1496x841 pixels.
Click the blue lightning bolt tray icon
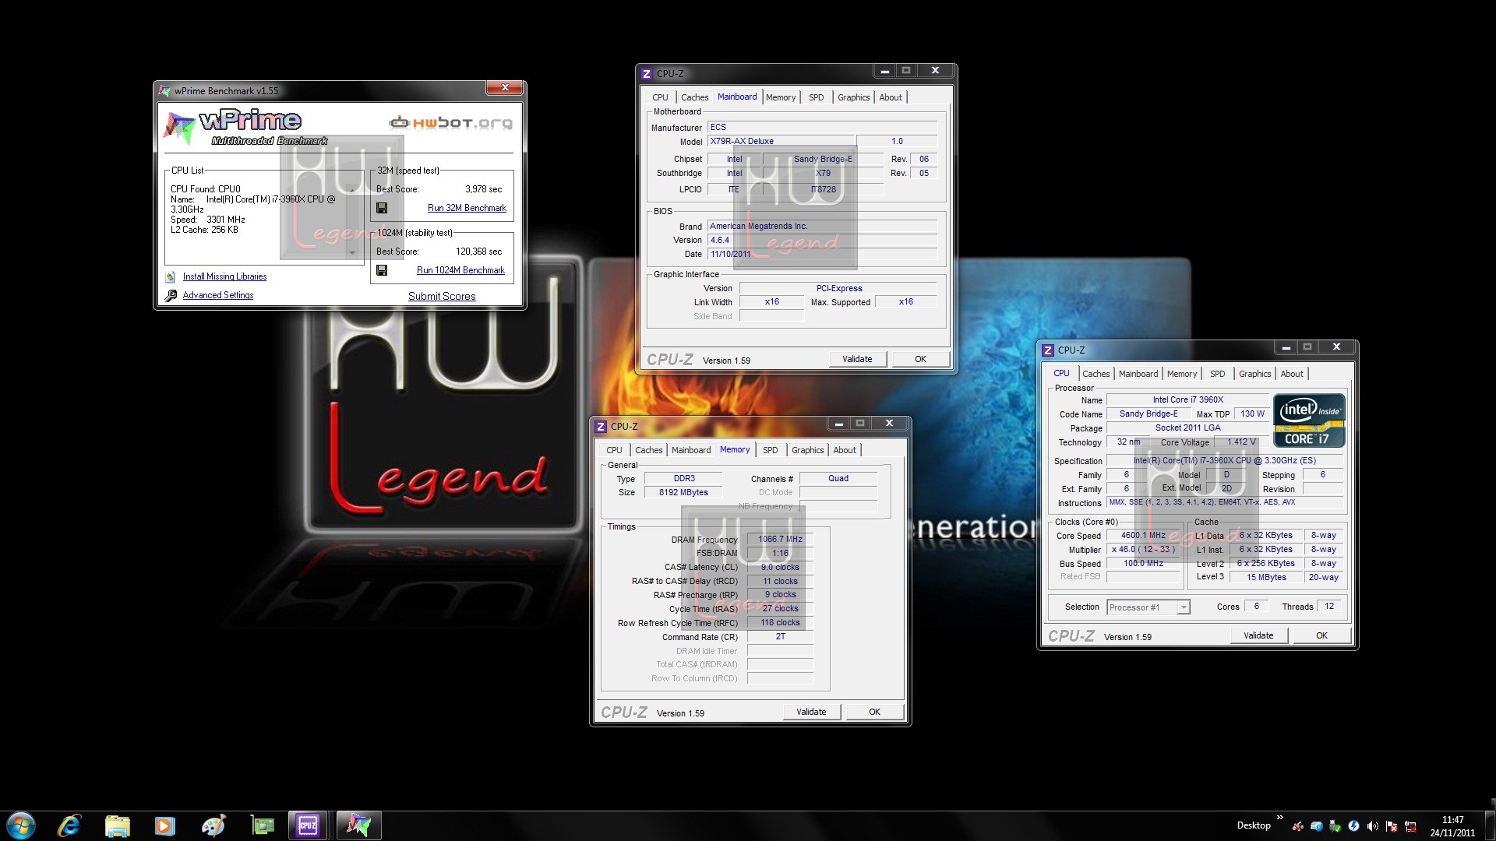point(1353,826)
